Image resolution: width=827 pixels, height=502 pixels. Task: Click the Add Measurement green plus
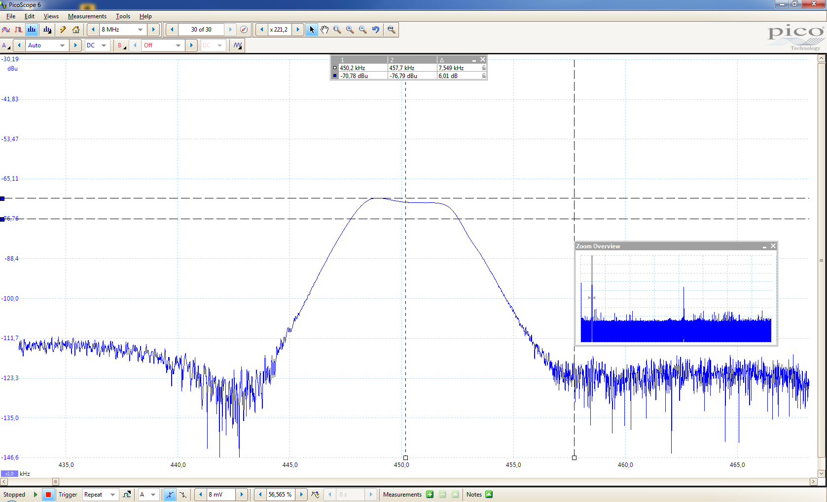430,495
